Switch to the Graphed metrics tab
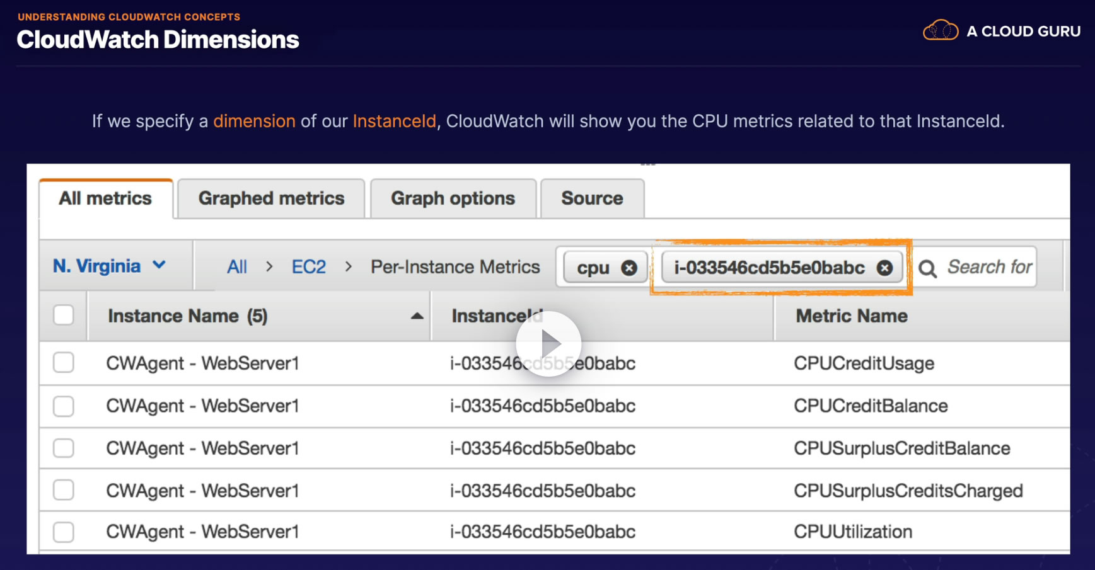Viewport: 1095px width, 570px height. click(x=271, y=198)
